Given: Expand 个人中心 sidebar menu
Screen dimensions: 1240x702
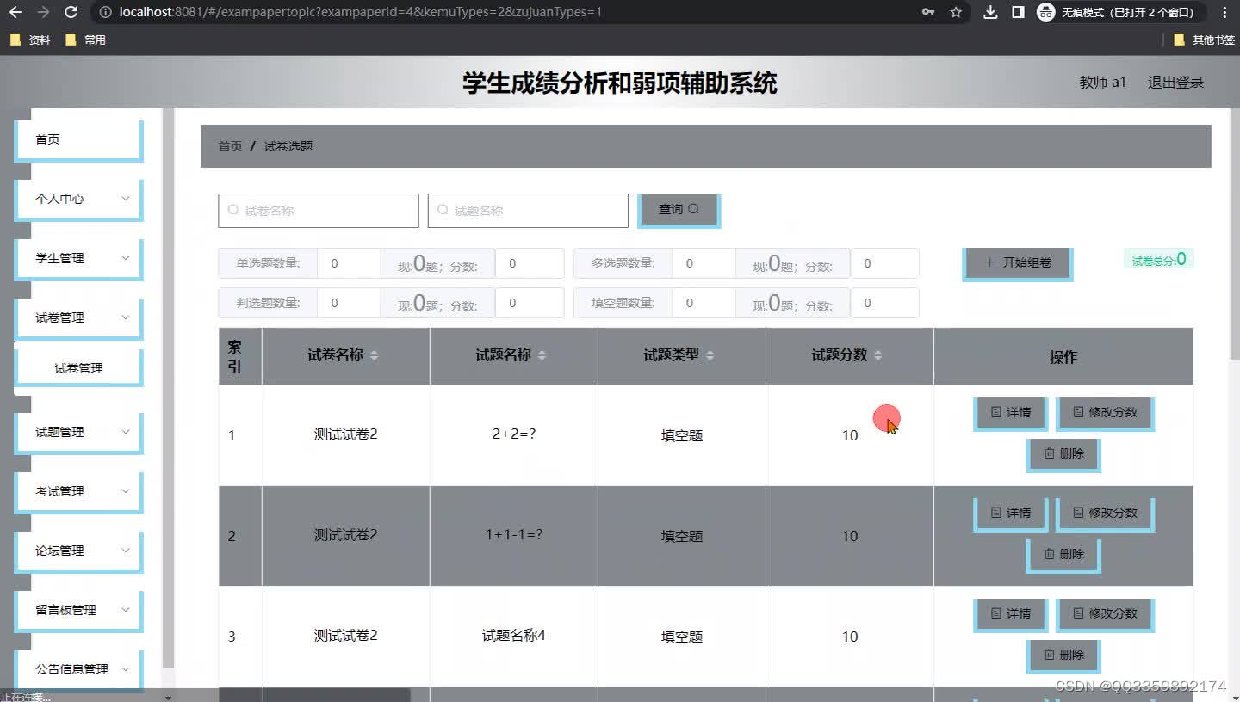Looking at the screenshot, I should 78,200.
